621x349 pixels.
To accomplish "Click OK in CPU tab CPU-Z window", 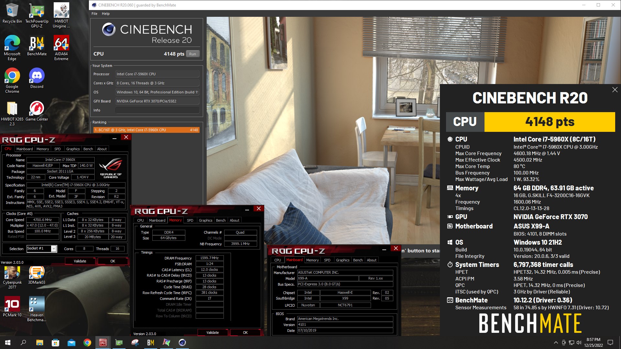I will coord(113,261).
